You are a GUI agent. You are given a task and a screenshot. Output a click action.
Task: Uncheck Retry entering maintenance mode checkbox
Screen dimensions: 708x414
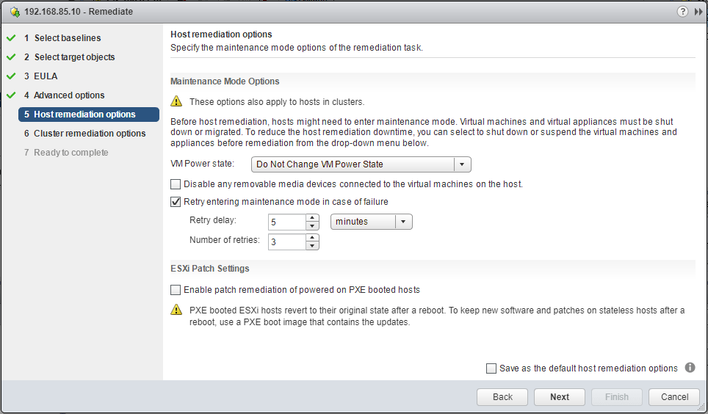pyautogui.click(x=176, y=202)
